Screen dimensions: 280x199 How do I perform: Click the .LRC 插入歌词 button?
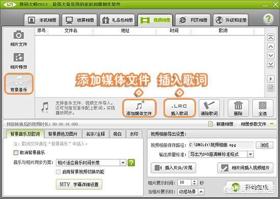[x=179, y=108]
